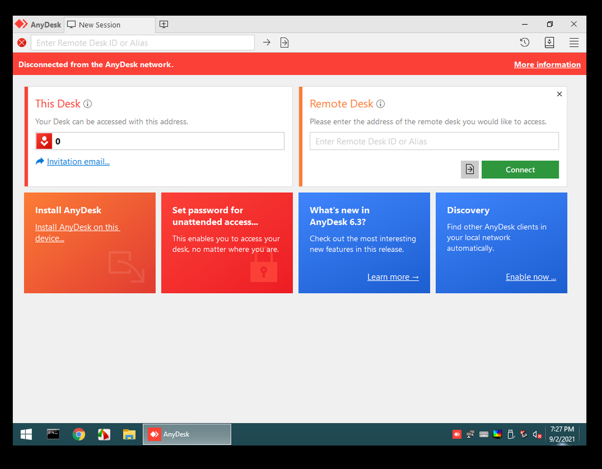Image resolution: width=602 pixels, height=469 pixels.
Task: Open the taskbar clock showing 7:27 PM
Action: [562, 434]
